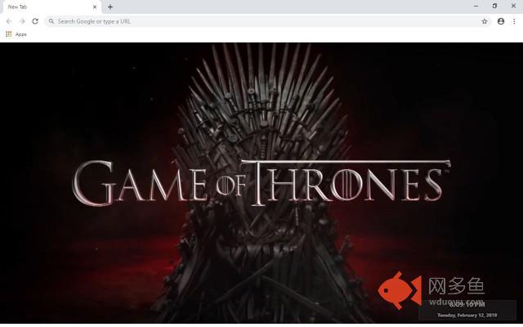The width and height of the screenshot is (523, 327).
Task: Click the clock time display widget
Action: pos(467,304)
